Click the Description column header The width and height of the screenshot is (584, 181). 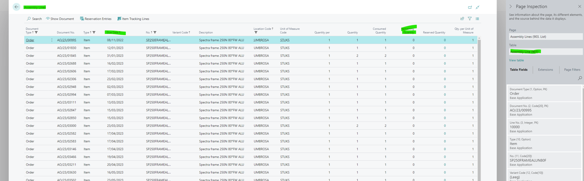[206, 33]
